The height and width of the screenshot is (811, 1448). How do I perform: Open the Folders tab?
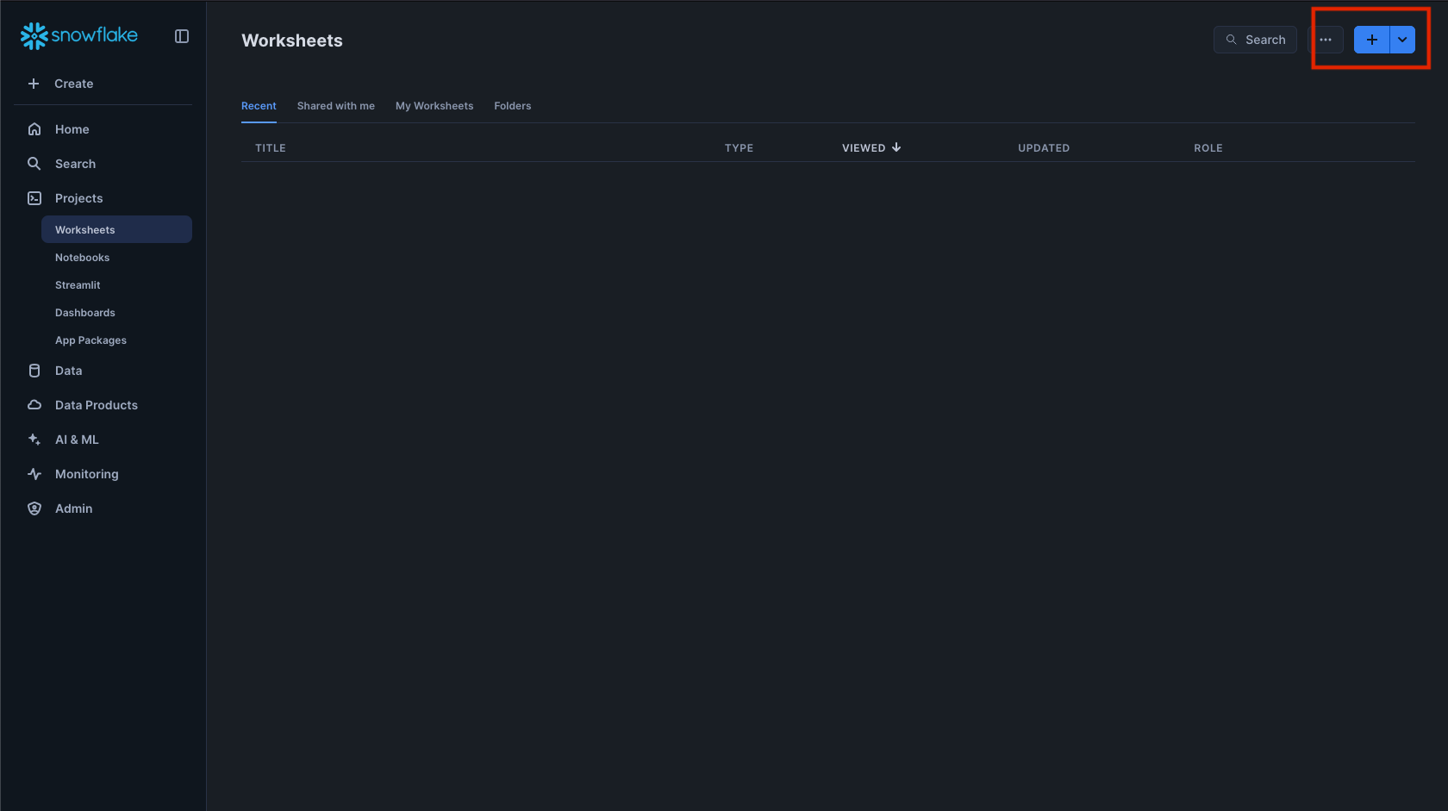tap(512, 106)
